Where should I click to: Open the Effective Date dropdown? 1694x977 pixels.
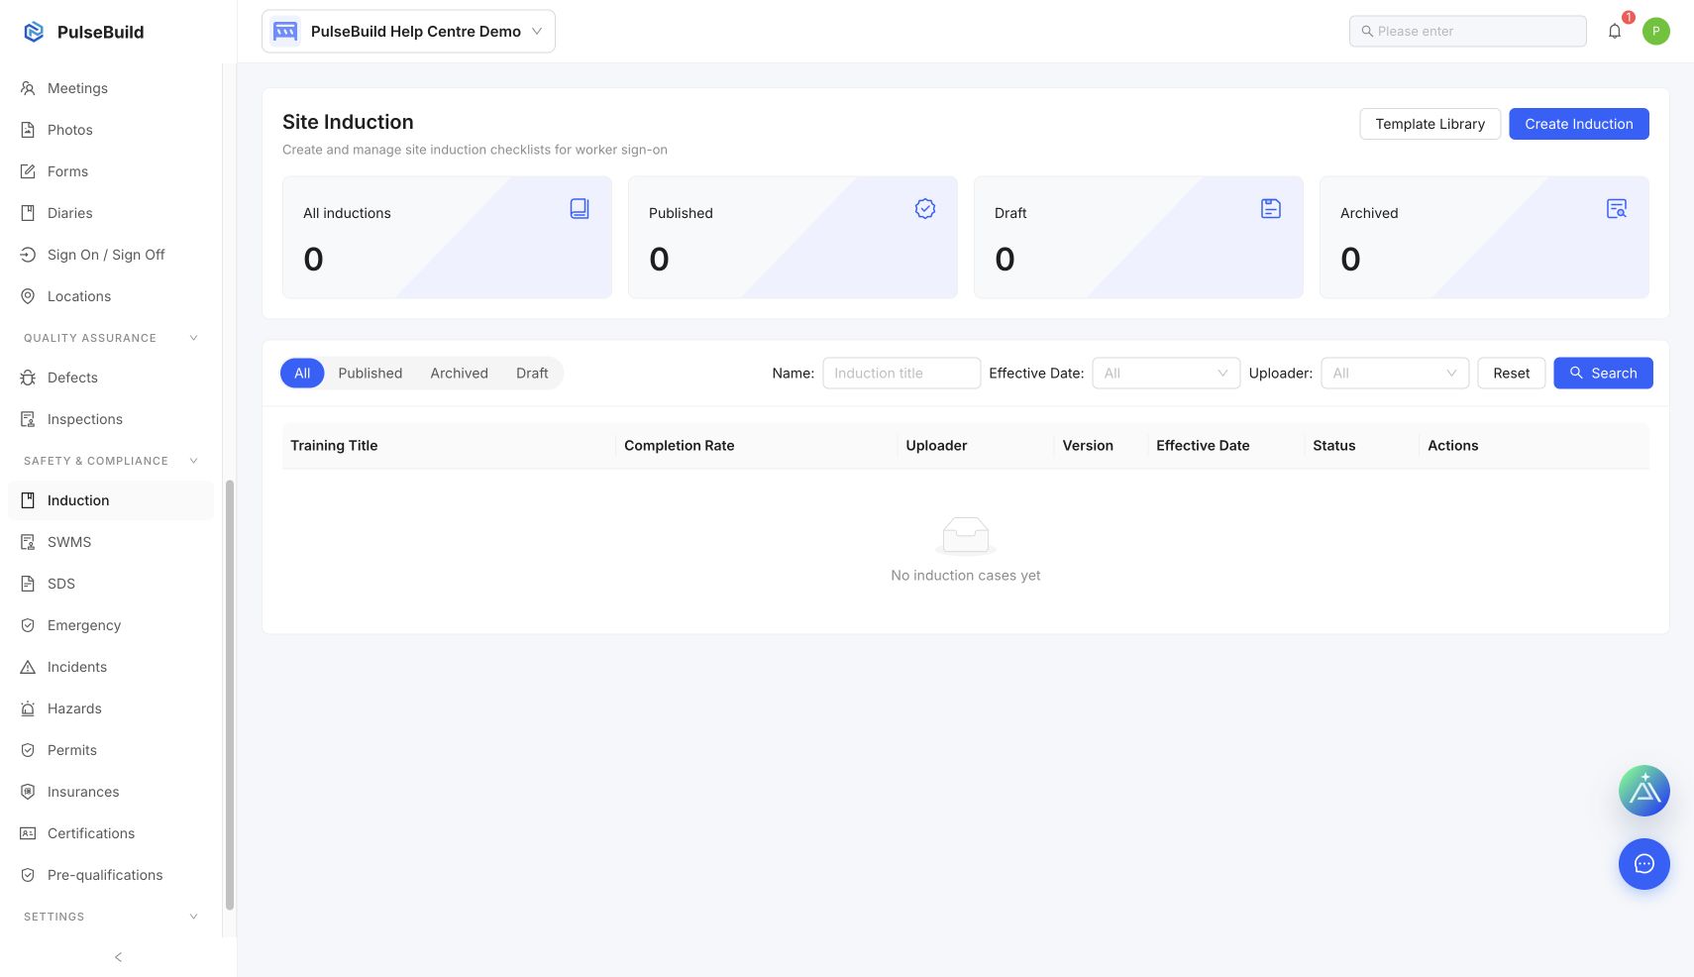(x=1166, y=373)
